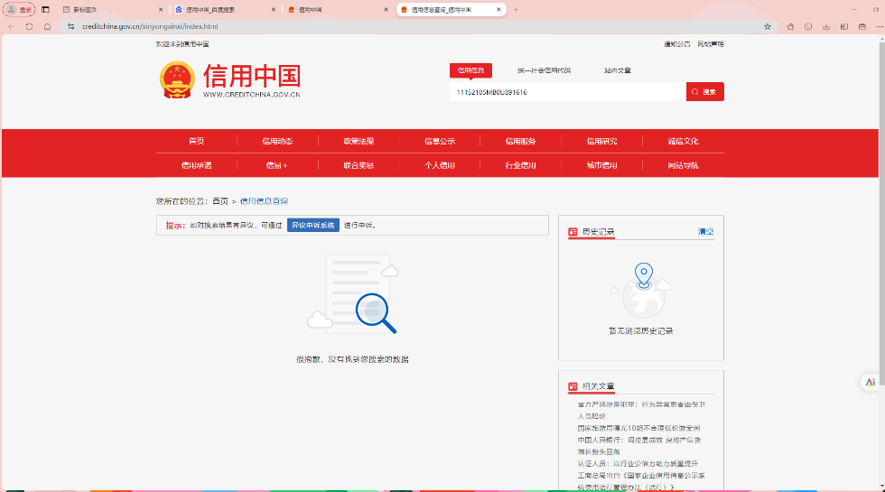This screenshot has height=492, width=885.
Task: Open the 信息公示 navigation item
Action: pos(440,141)
